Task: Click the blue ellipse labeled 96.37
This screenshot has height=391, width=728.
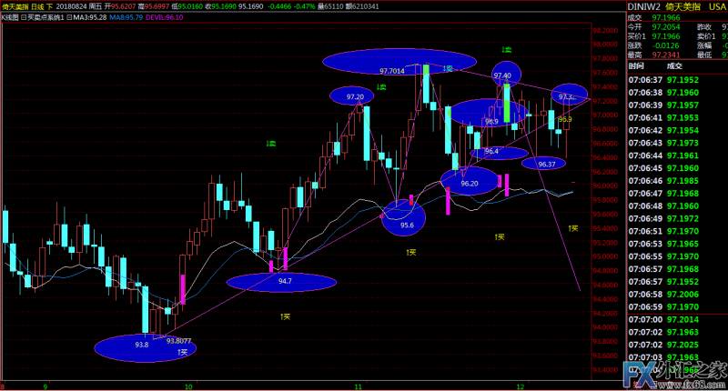Action: coord(547,163)
